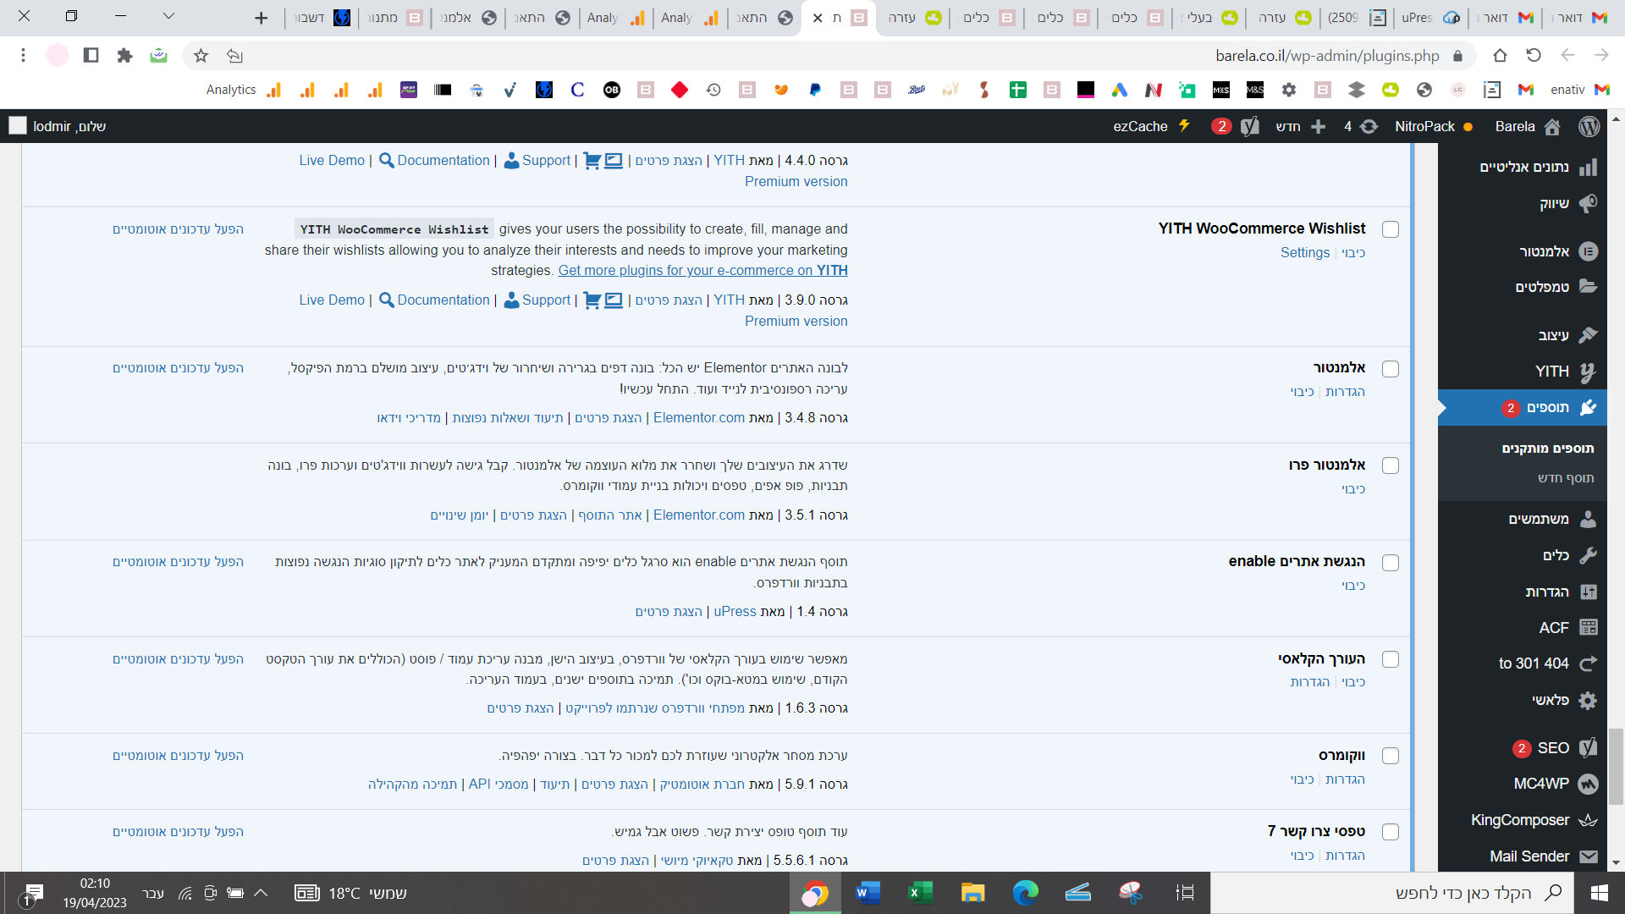
Task: Click the ezCache lightning icon
Action: pyautogui.click(x=1184, y=126)
